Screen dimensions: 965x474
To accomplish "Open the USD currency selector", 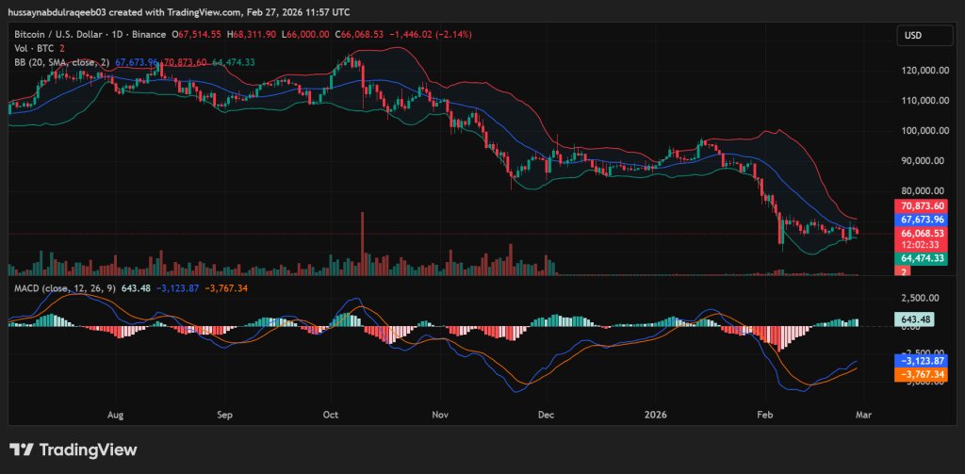I will 920,36.
